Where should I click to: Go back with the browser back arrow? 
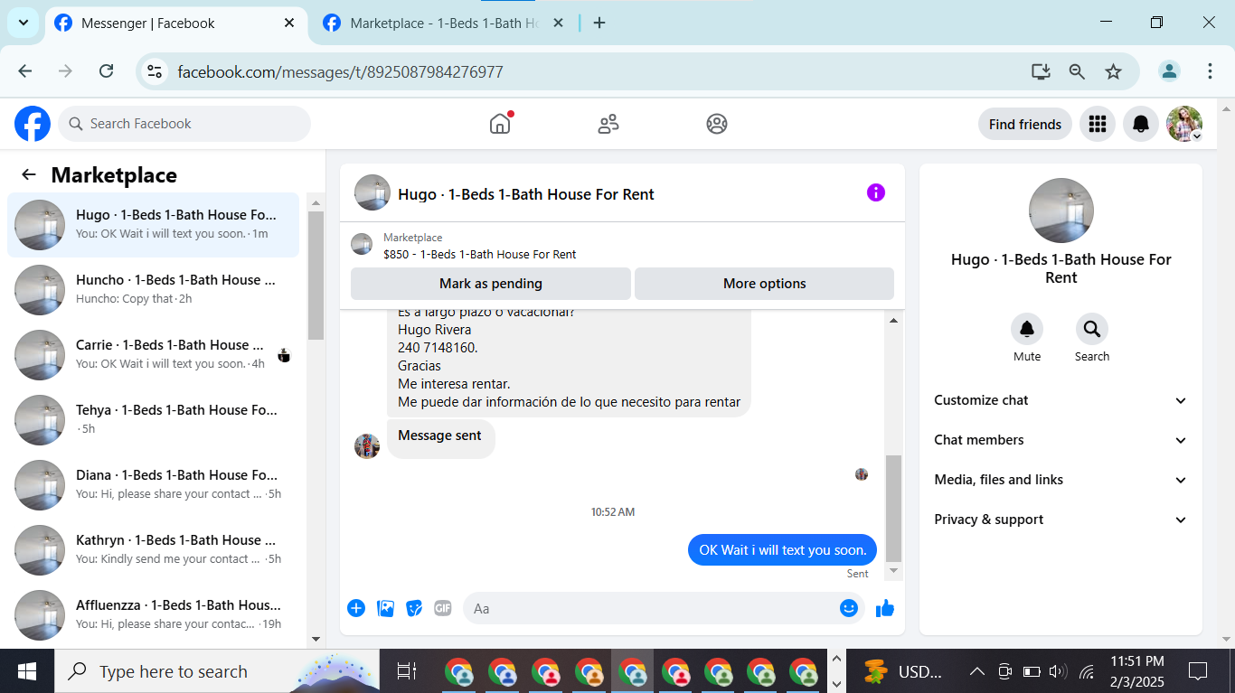coord(25,71)
